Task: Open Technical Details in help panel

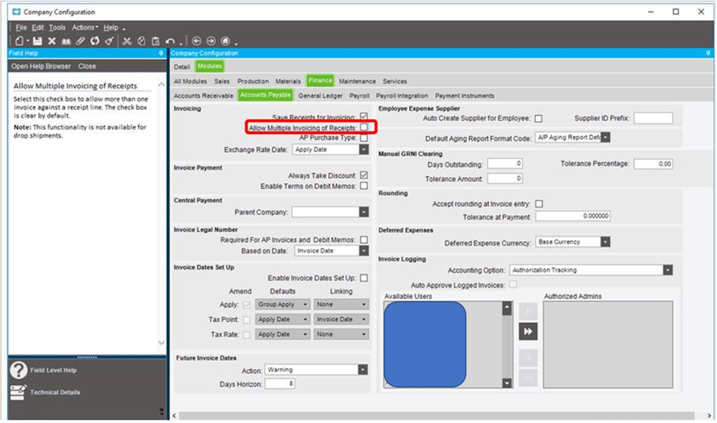Action: (x=55, y=393)
